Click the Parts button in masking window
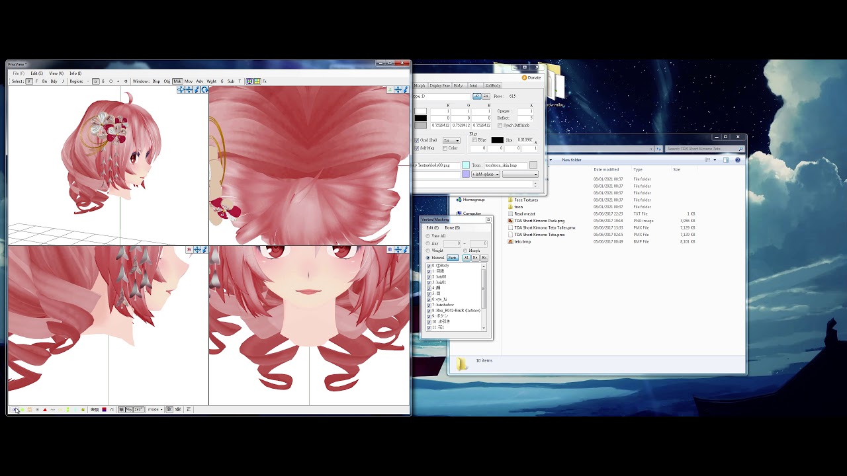The image size is (847, 476). (x=453, y=258)
